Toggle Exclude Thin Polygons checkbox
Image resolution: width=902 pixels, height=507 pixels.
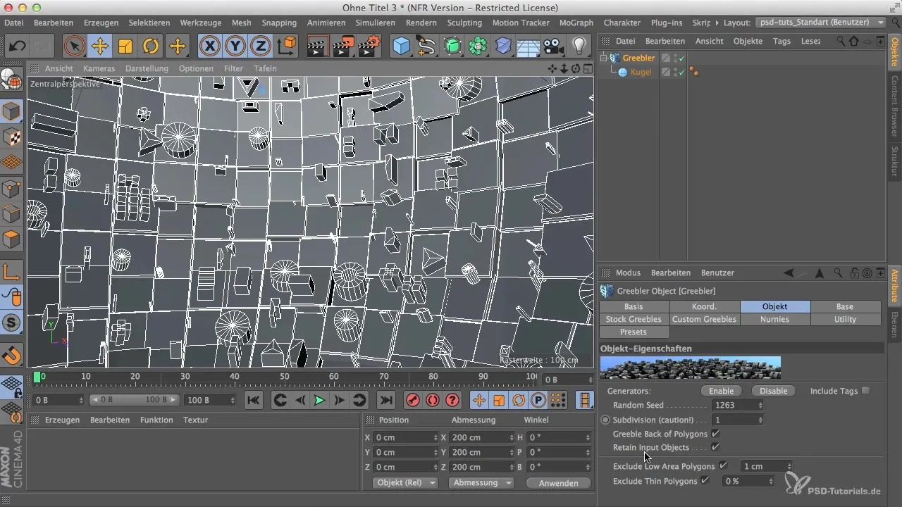coord(704,481)
